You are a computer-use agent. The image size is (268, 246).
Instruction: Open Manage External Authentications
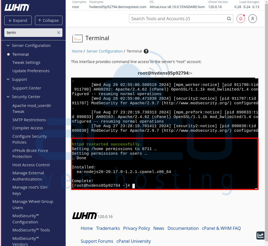point(28,176)
